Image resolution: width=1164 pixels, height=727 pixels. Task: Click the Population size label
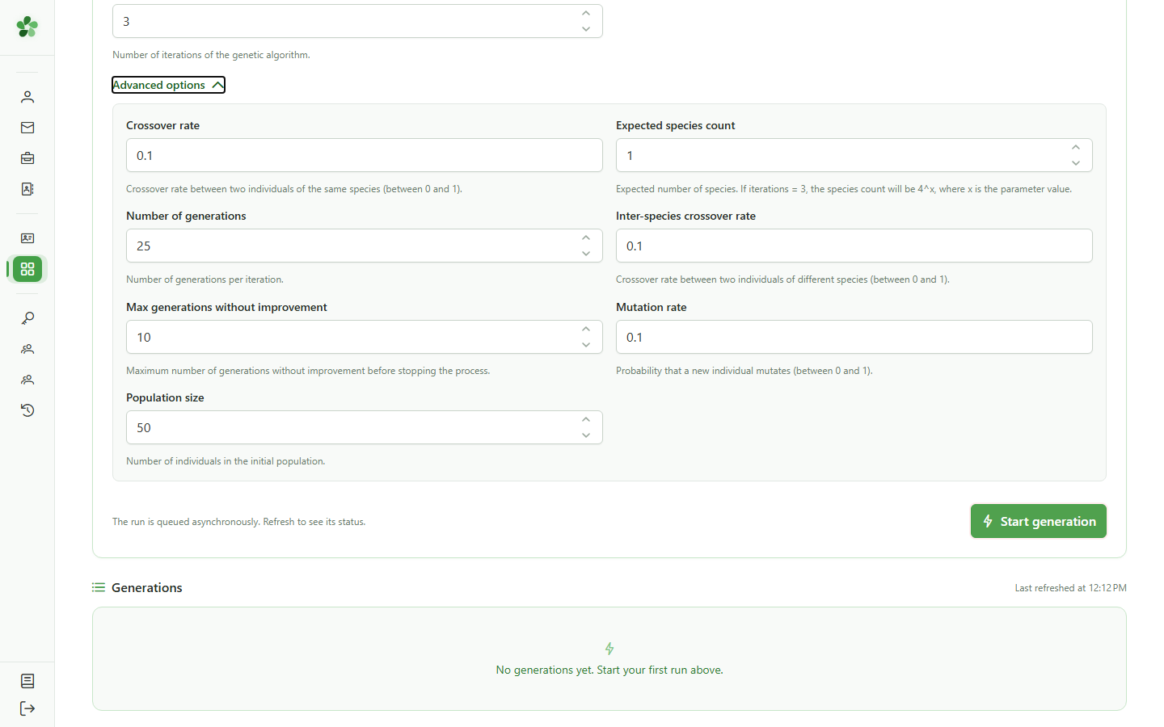point(165,397)
